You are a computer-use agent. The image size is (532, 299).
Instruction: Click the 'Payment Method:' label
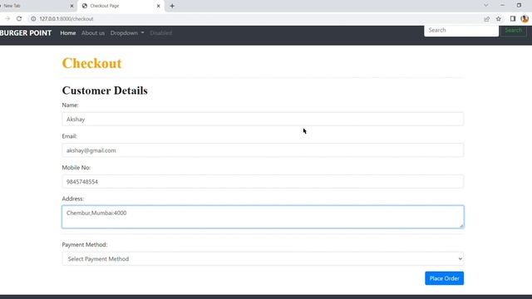[85, 244]
